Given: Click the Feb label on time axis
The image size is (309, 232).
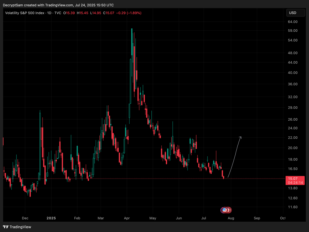Looking at the screenshot, I should pyautogui.click(x=77, y=218).
